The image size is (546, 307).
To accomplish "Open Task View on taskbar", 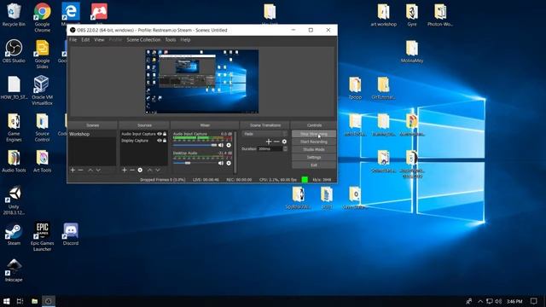I will pos(20,301).
